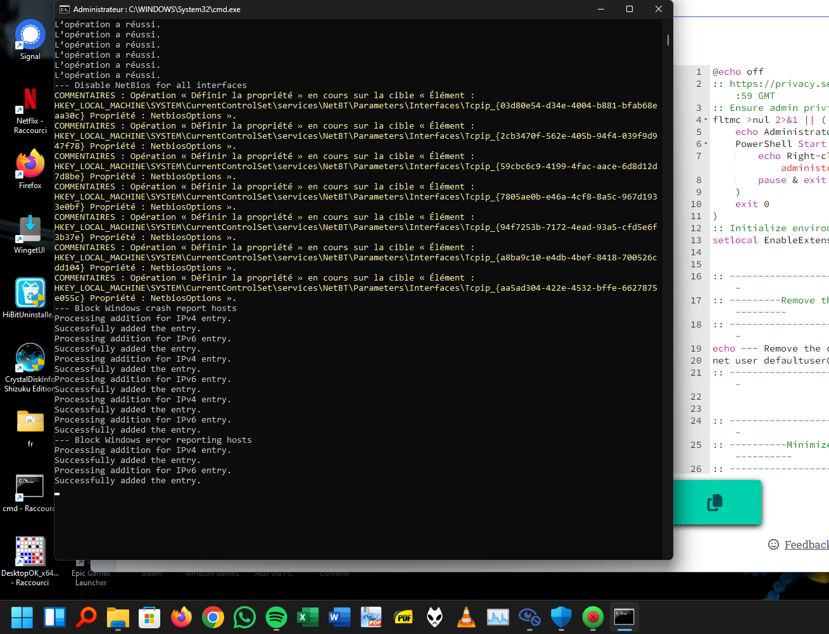This screenshot has width=829, height=634.
Task: Click the '--- Block Windows crash report hosts' line
Action: pos(146,308)
